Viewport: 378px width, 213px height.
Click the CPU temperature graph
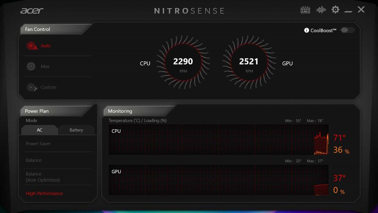click(218, 140)
